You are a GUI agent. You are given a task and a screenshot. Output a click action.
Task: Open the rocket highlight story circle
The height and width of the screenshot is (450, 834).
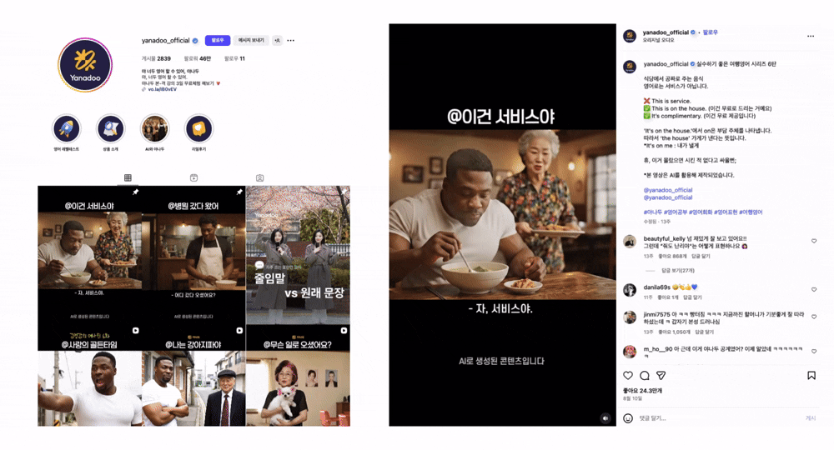67,129
